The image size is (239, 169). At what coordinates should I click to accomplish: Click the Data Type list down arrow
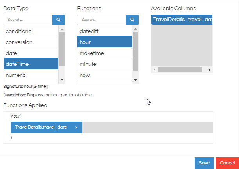[62, 80]
